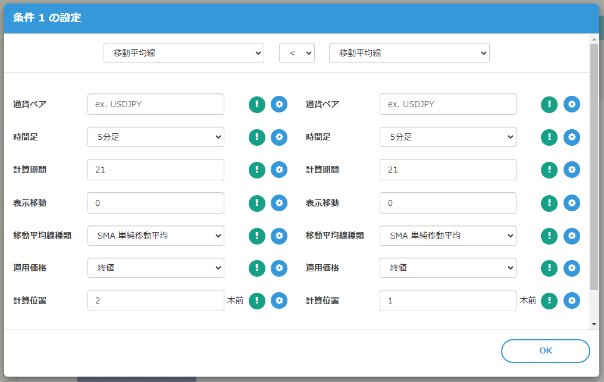This screenshot has width=604, height=382.
Task: Click the dialog scrollbar down arrow
Action: [x=594, y=324]
